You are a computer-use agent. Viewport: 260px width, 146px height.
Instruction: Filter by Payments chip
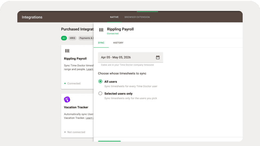click(86, 38)
